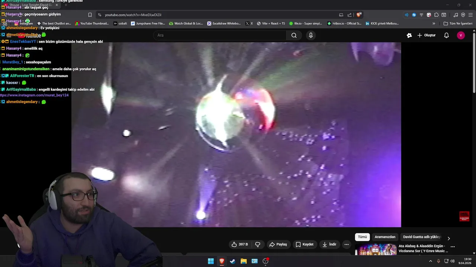Click Brave icon on the taskbar
Viewport: 476px width, 267px height.
pos(222,261)
